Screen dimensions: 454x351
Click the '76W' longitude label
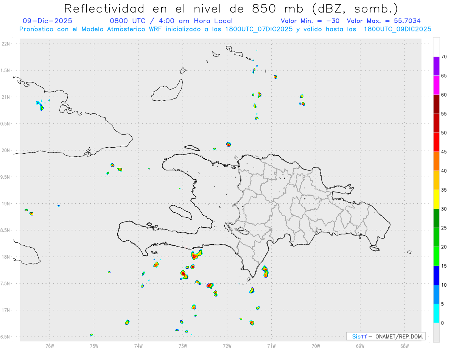(50, 346)
